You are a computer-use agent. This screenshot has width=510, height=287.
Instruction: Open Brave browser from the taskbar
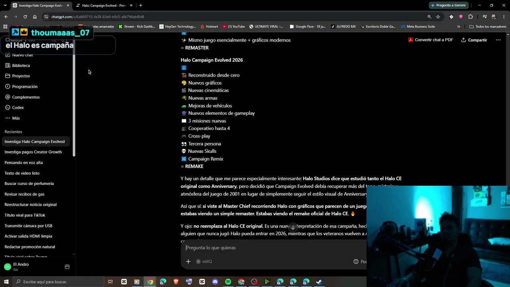coord(176,282)
